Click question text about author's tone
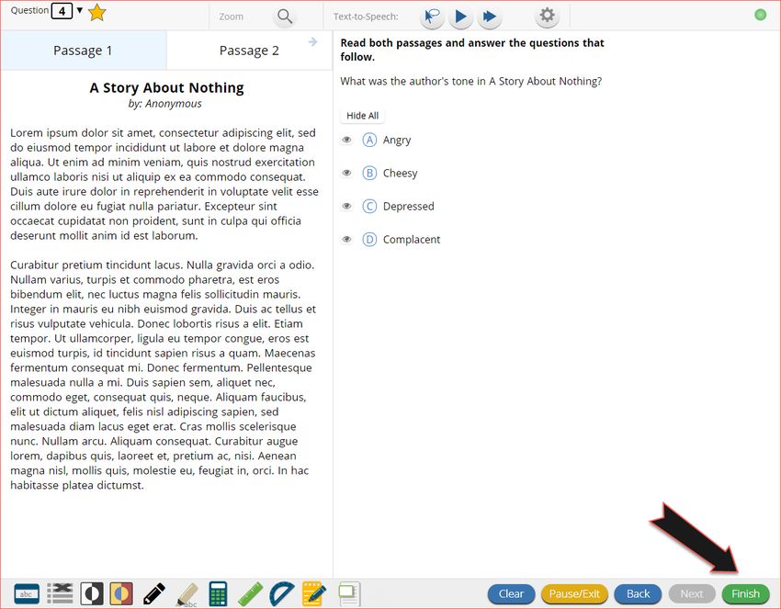Image resolution: width=781 pixels, height=609 pixels. point(471,81)
